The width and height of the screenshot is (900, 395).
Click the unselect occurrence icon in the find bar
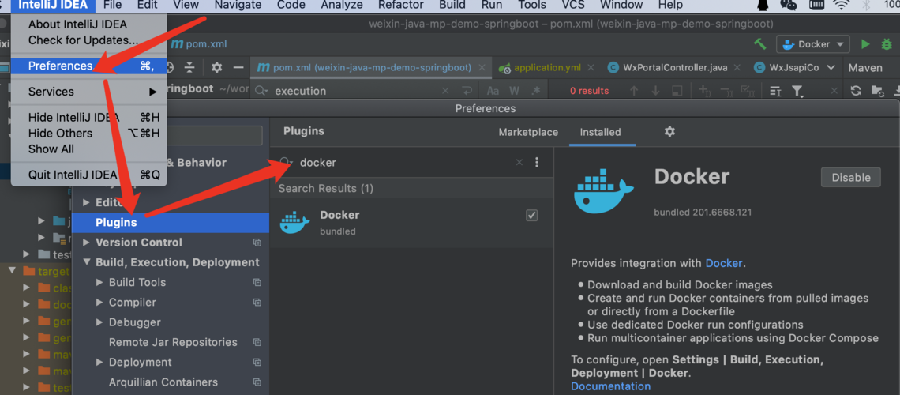(726, 91)
